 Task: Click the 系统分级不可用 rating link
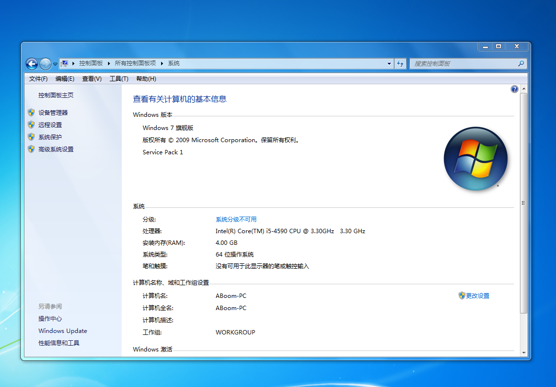[236, 220]
